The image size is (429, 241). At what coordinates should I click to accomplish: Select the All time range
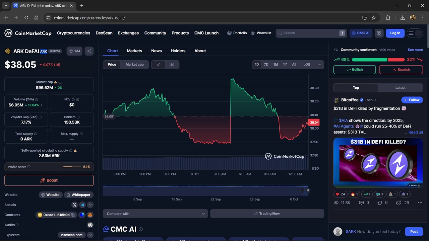[x=294, y=65]
